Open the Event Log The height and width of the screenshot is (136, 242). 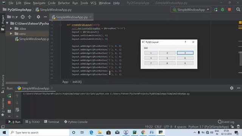click(226, 122)
